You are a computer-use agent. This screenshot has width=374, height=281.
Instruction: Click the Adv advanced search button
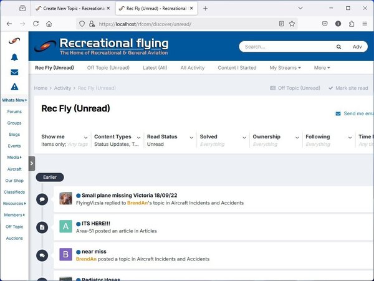pyautogui.click(x=357, y=47)
